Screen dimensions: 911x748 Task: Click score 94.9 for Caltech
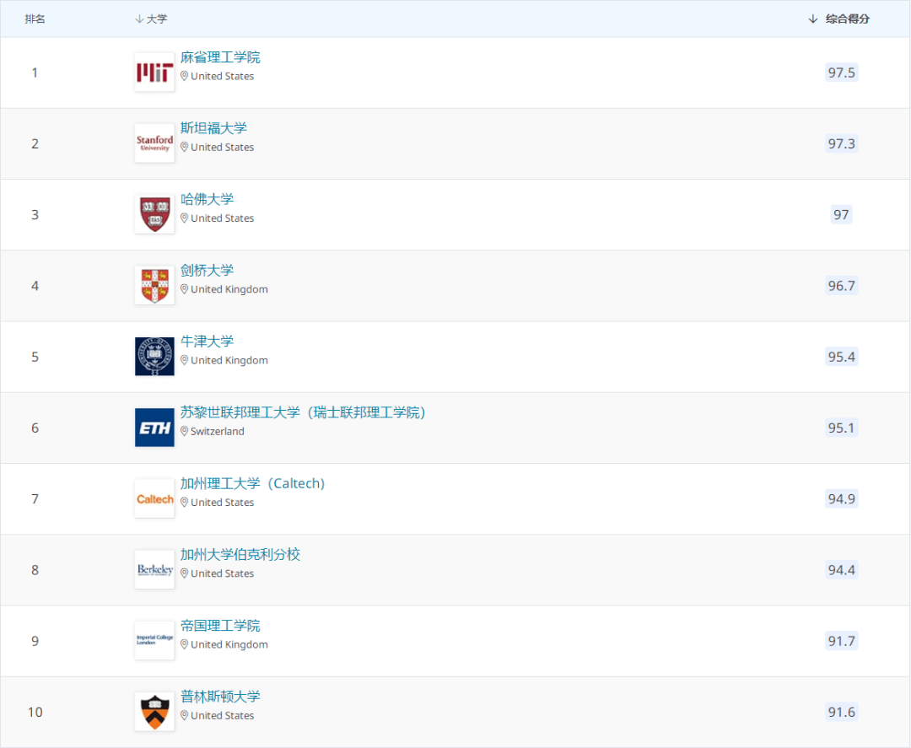point(841,499)
